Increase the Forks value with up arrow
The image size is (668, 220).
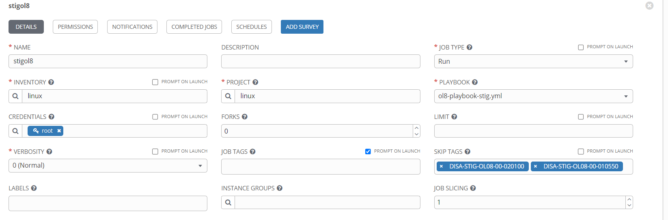pos(416,128)
